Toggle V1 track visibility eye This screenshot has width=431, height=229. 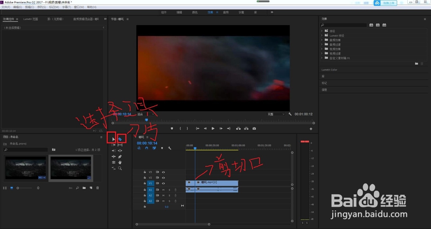tap(163, 183)
